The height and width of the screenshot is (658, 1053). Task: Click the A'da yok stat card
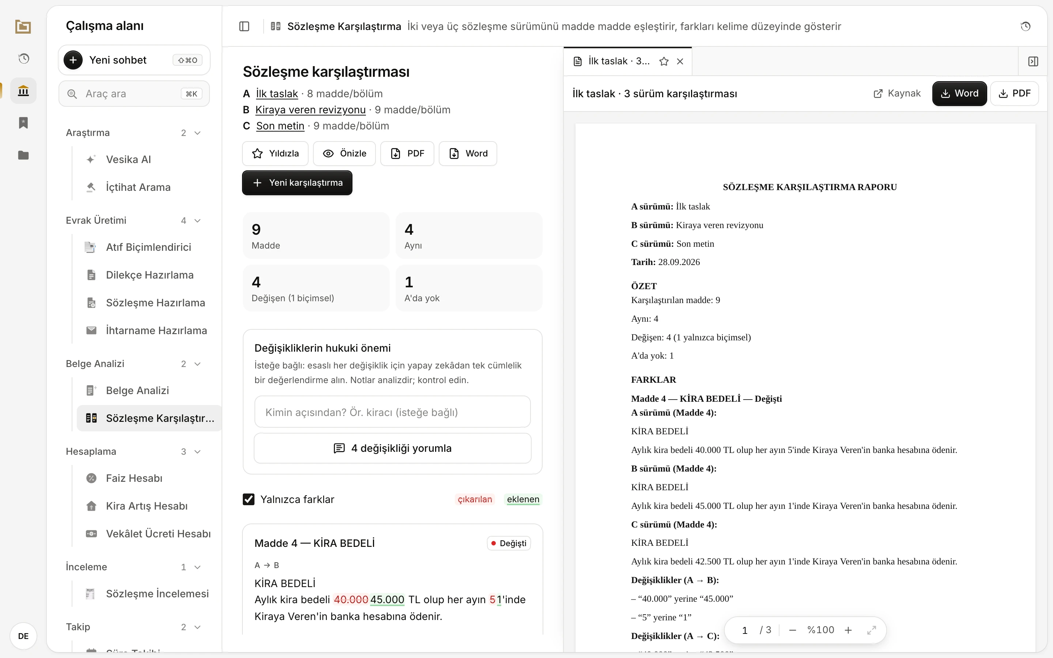click(469, 288)
